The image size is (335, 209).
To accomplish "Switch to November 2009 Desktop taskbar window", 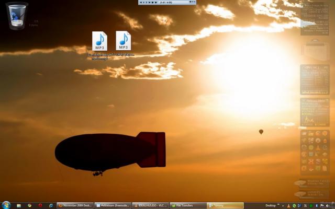I will [75, 205].
